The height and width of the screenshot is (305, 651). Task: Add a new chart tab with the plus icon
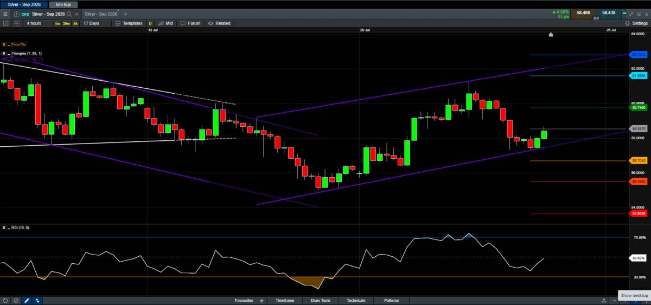(126, 14)
